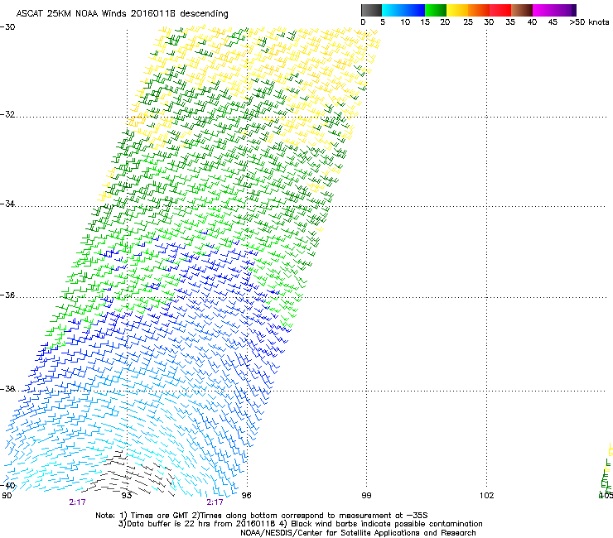
Task: Click the red 30-35 knots color segment
Action: [500, 10]
